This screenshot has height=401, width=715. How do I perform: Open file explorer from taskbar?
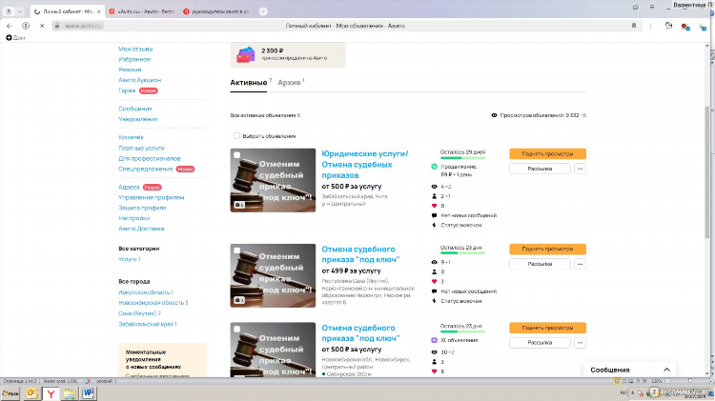click(70, 393)
